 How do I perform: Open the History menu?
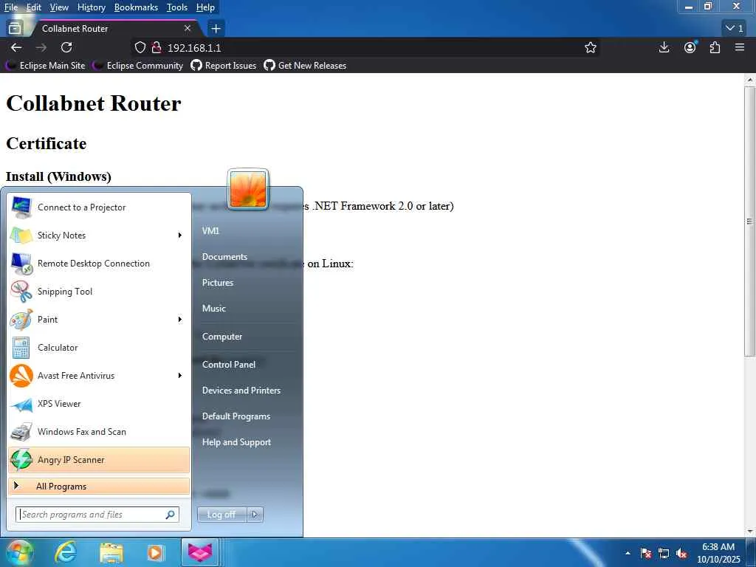point(91,7)
